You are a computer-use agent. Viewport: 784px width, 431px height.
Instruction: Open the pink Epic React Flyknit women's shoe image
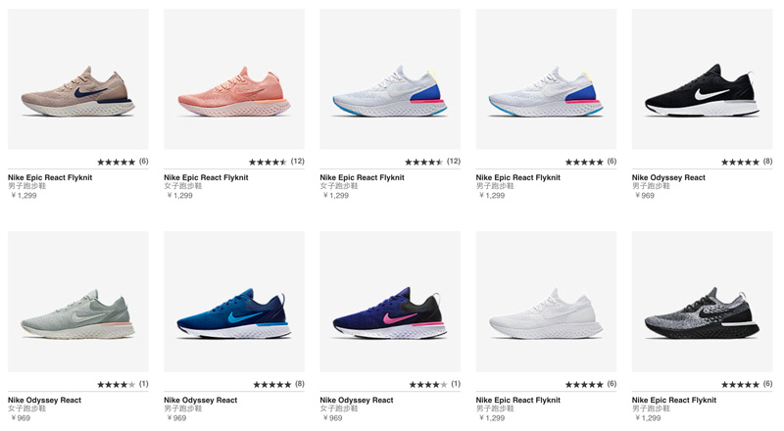233,90
